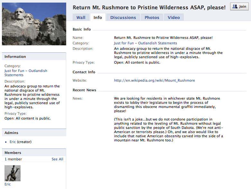Click the '(This isn't a joke...' news paragraph
The height and width of the screenshot is (189, 251).
(x=168, y=130)
